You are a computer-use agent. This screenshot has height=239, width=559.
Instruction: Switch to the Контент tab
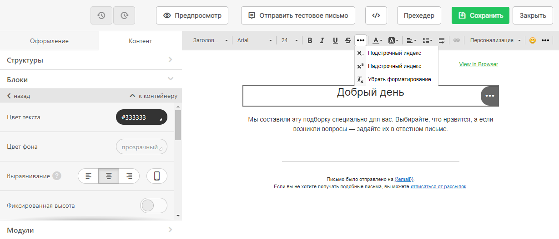click(140, 41)
